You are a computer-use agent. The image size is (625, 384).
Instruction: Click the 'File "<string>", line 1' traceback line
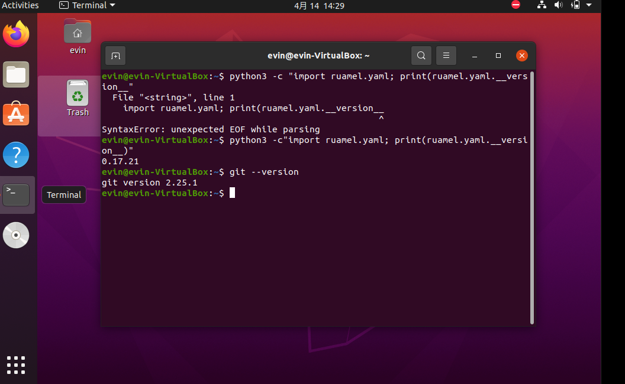[x=173, y=97]
